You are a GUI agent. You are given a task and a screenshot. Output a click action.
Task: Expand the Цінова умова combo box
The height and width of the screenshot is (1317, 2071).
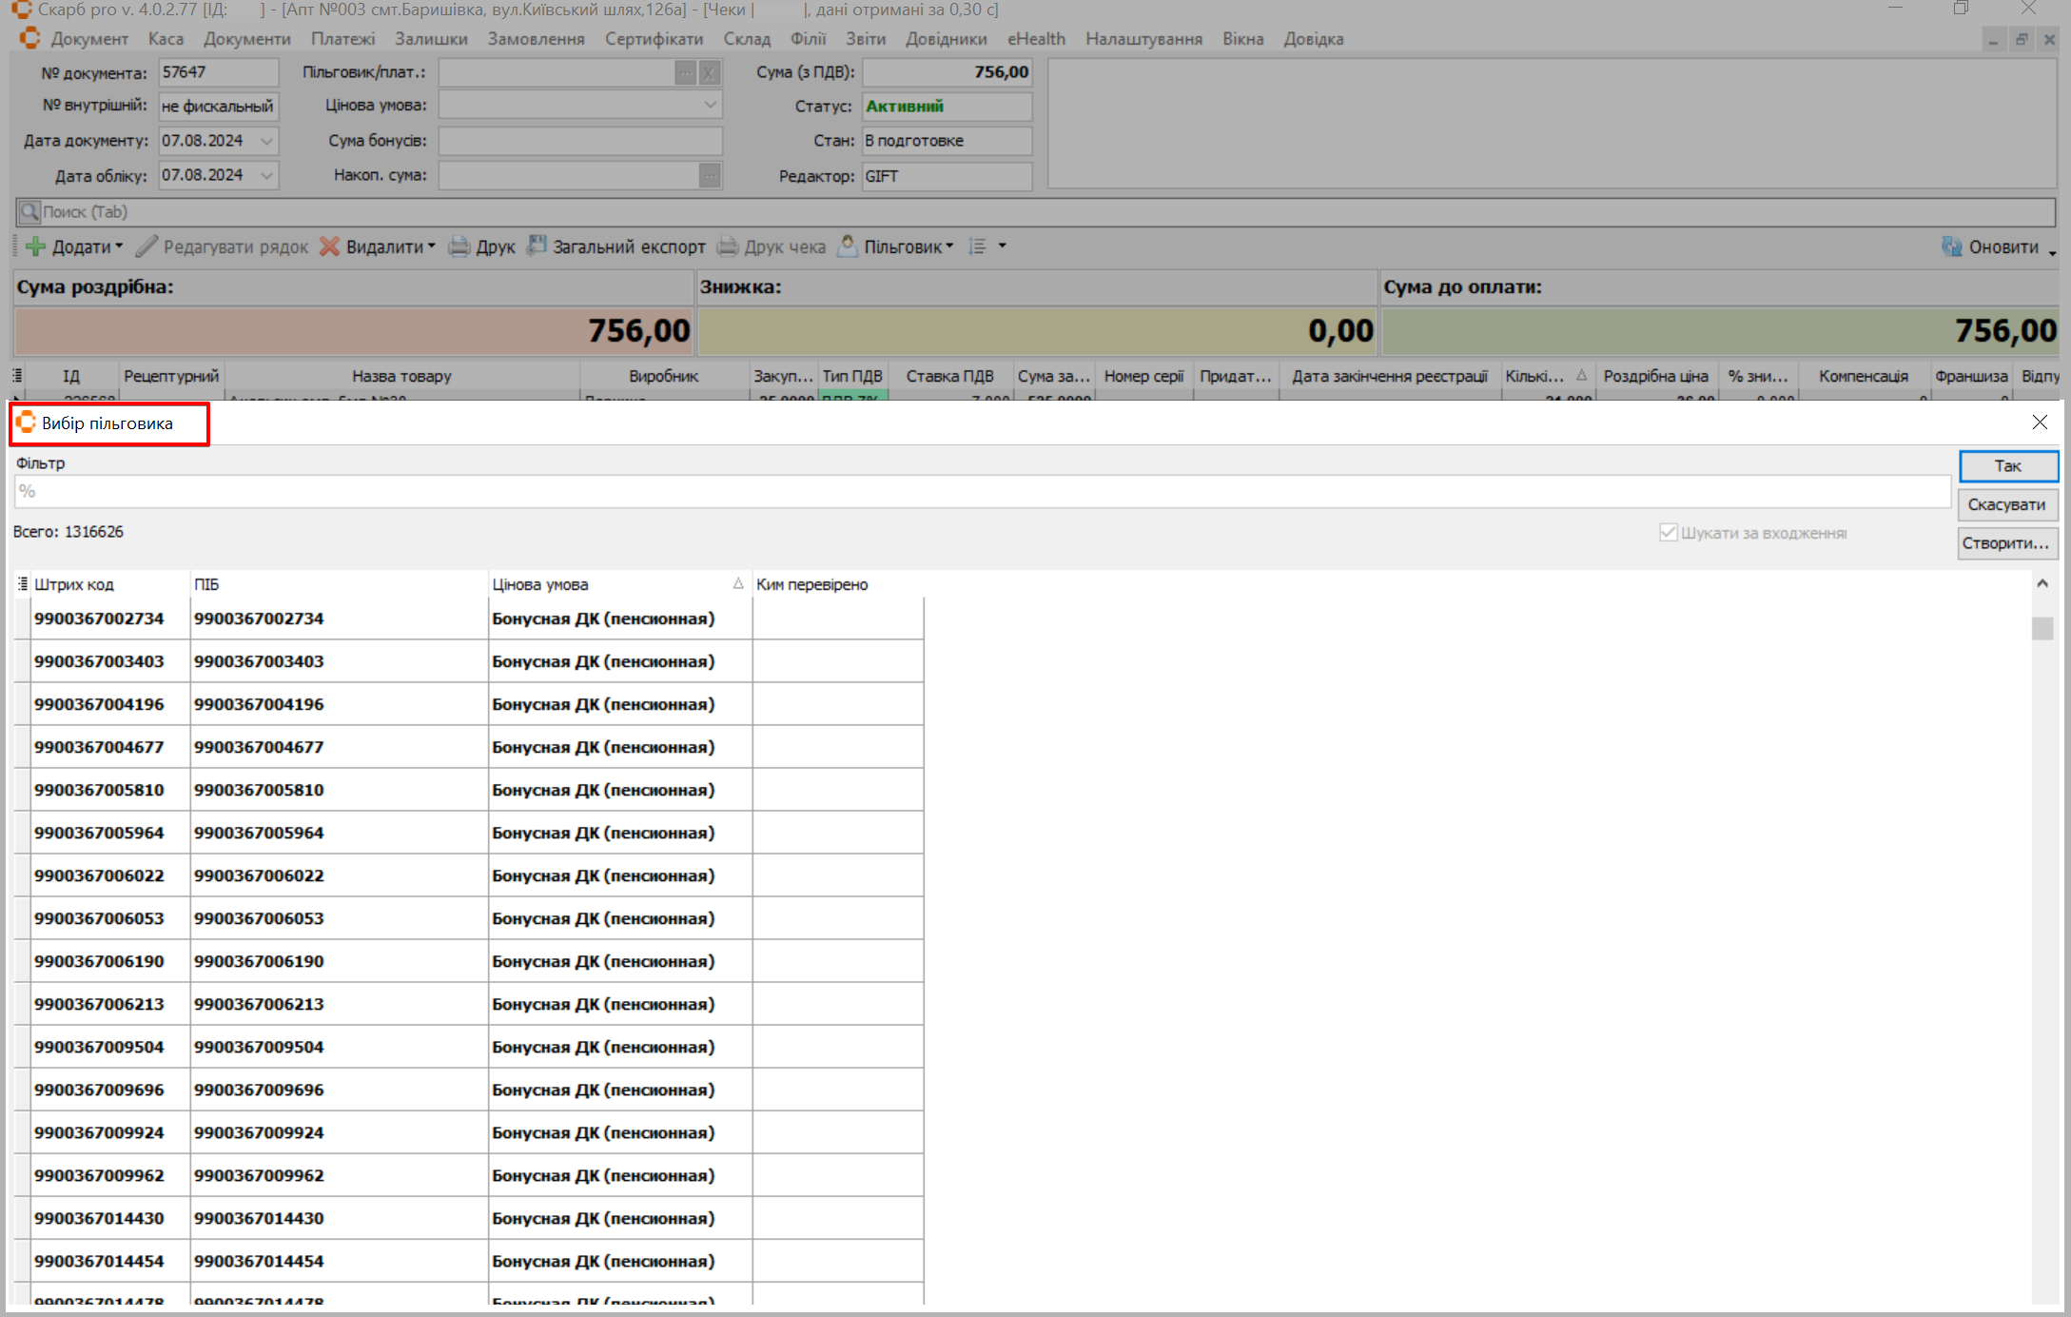click(x=710, y=106)
